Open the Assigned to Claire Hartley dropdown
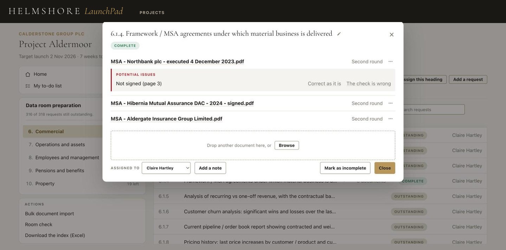 [166, 168]
